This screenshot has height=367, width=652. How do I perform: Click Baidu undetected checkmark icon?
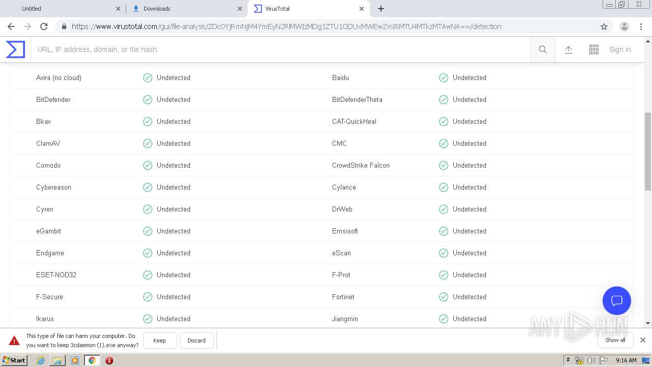click(444, 77)
